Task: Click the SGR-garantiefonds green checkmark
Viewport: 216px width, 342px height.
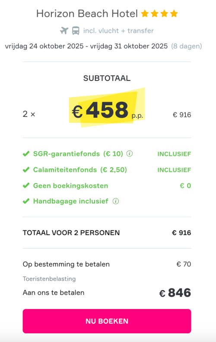Action: [x=26, y=154]
